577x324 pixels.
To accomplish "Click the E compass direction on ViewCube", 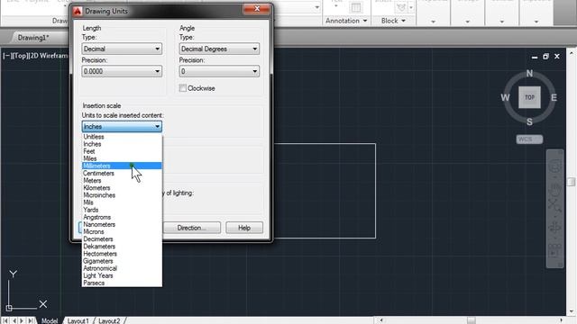I will [554, 98].
